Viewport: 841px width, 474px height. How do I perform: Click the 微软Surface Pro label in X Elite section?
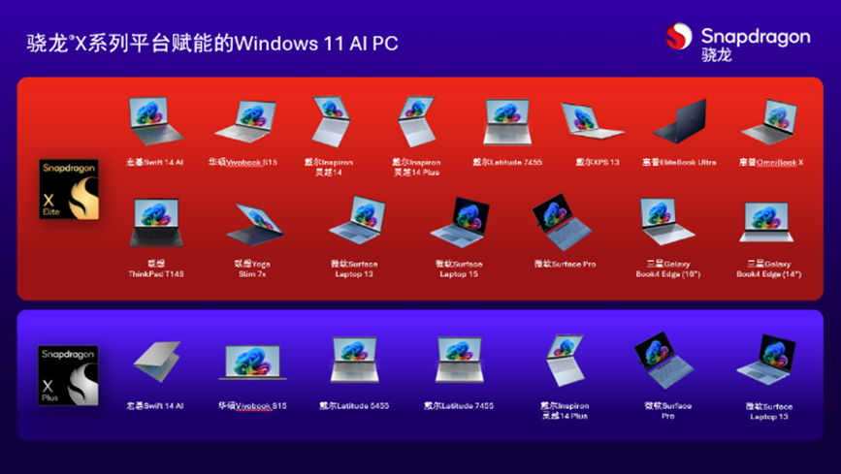tap(566, 264)
